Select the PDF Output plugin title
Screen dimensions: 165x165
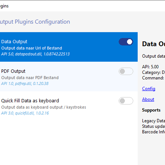click(13, 71)
